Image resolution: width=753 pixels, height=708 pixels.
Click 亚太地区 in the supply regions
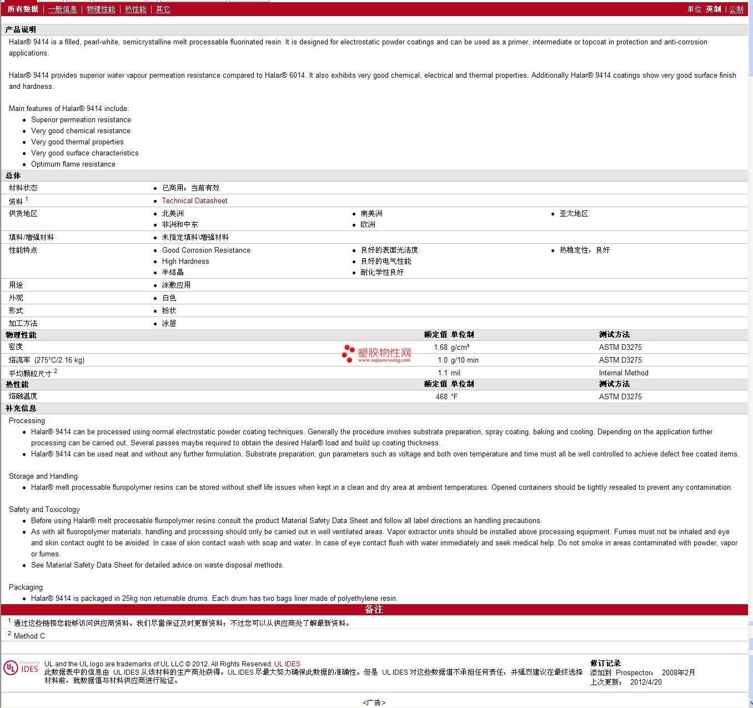574,214
